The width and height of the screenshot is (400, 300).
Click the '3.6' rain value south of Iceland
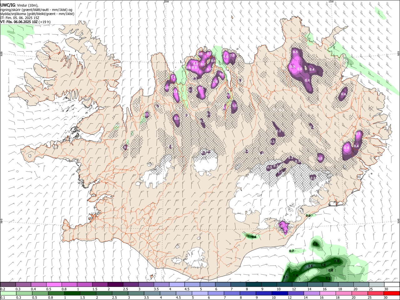click(x=310, y=266)
